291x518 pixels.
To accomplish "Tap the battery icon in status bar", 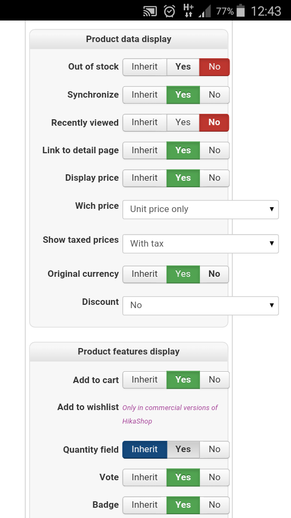I will pos(241,11).
